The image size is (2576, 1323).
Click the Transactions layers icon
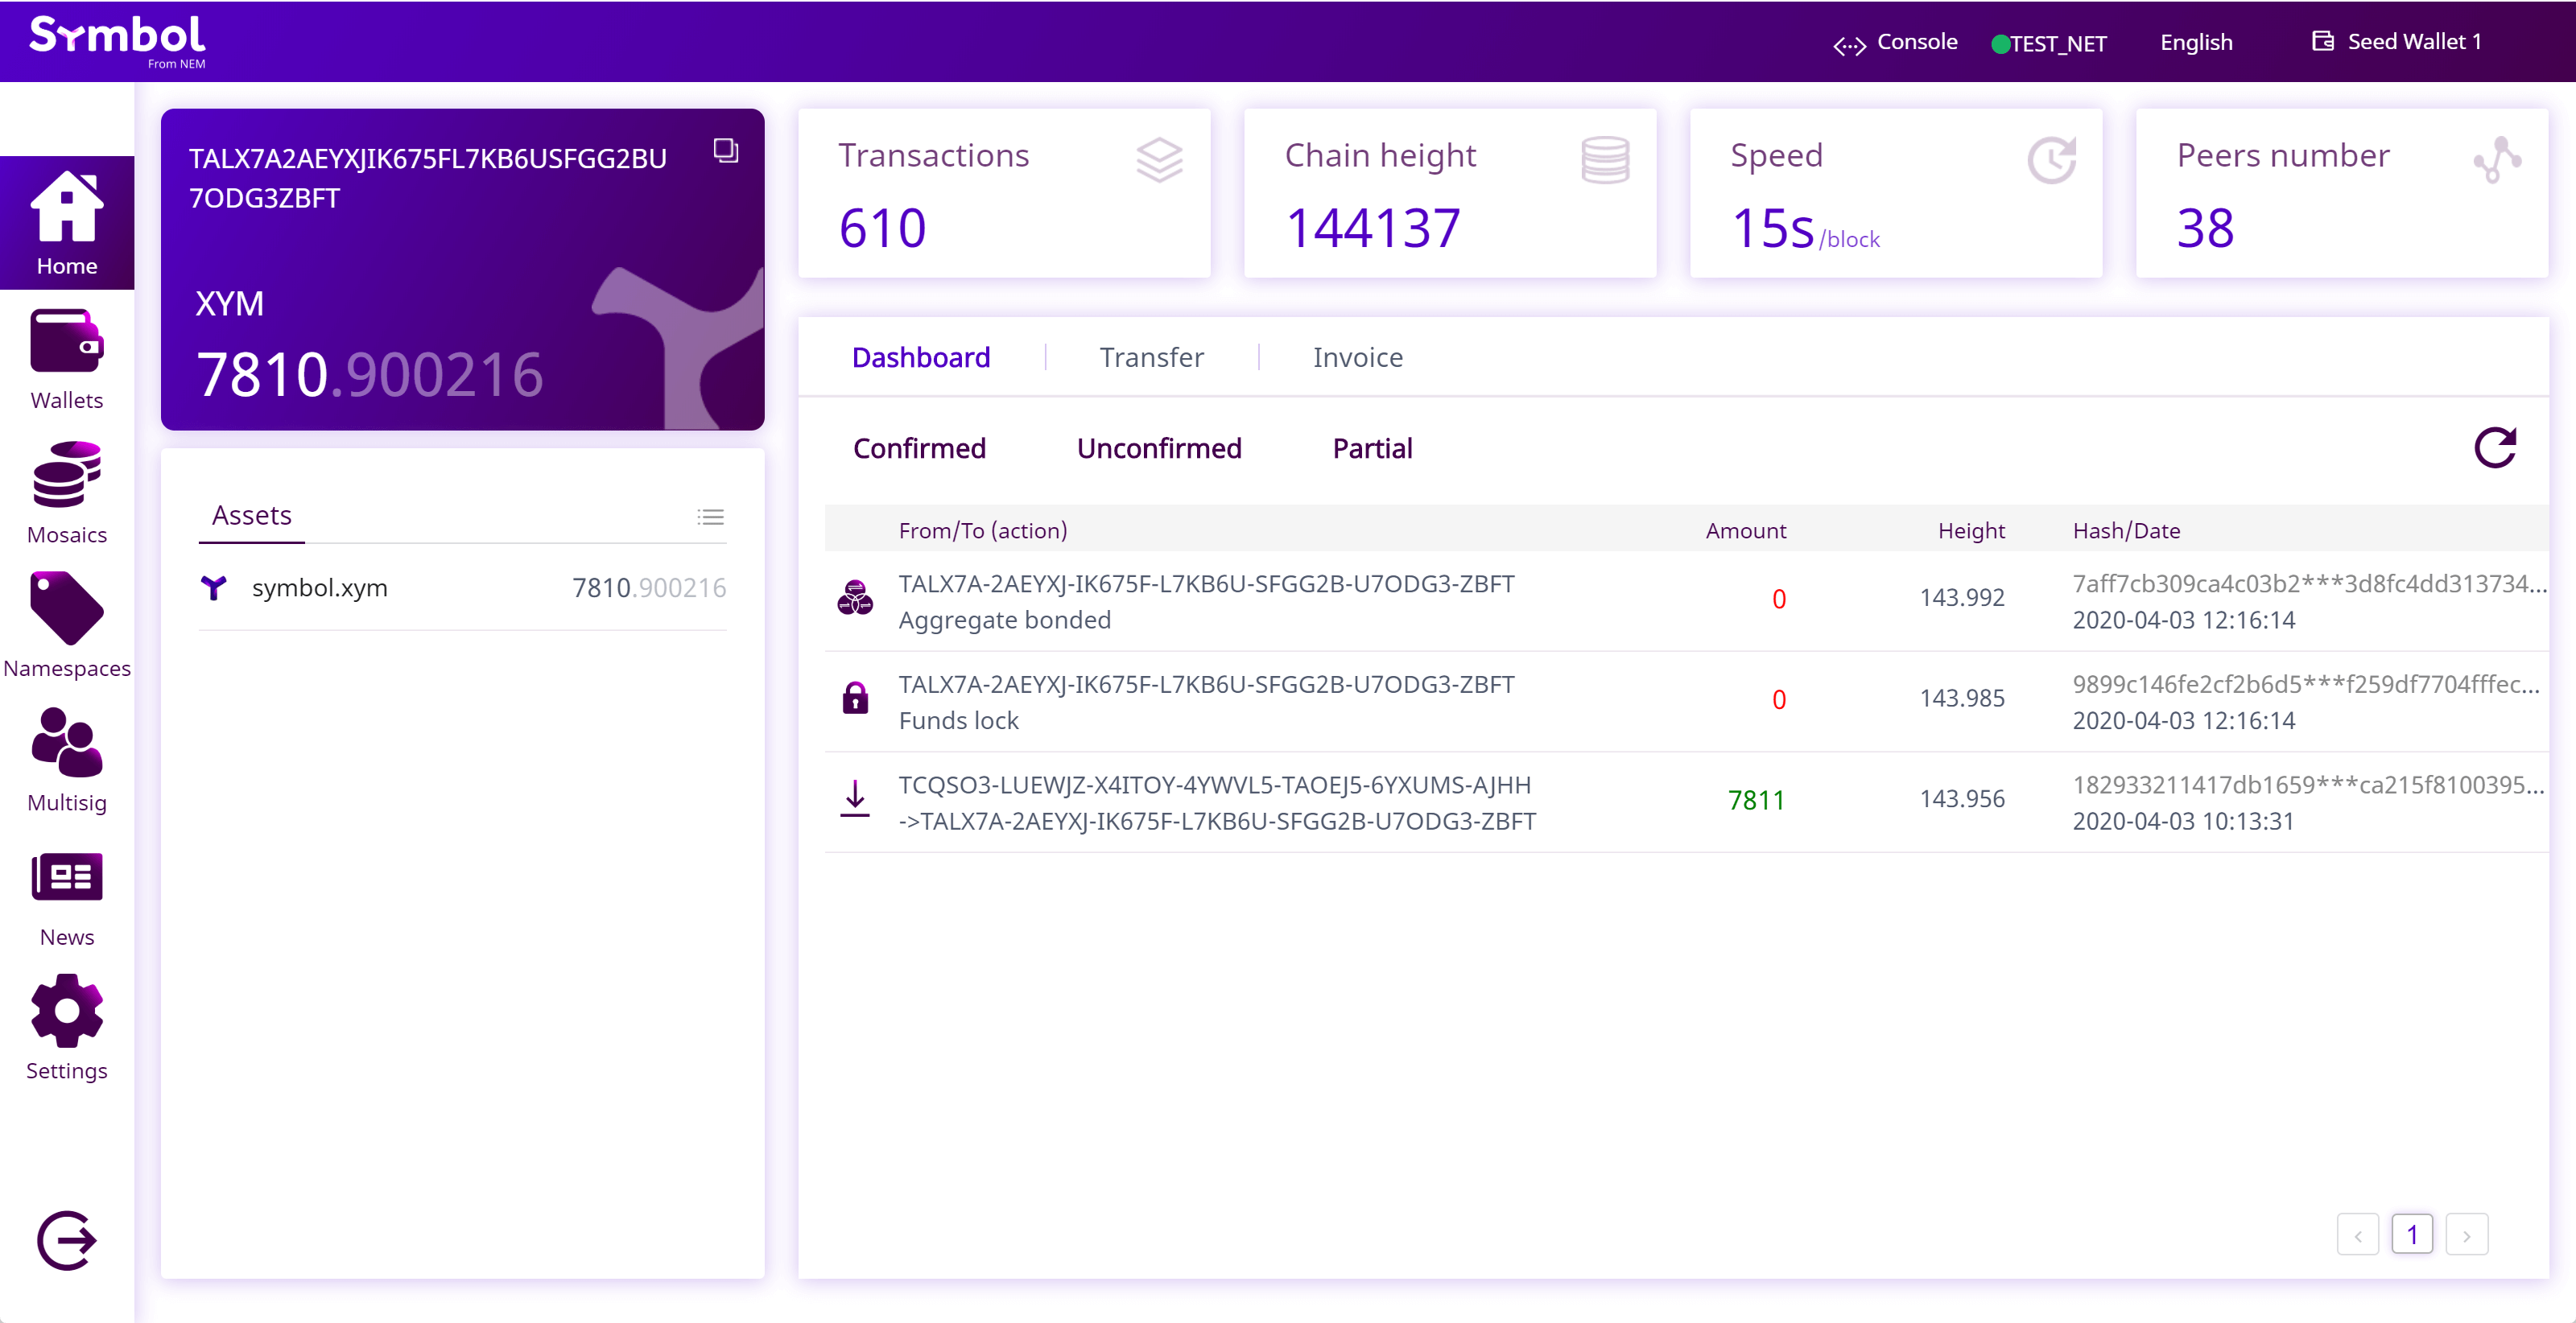pyautogui.click(x=1159, y=160)
